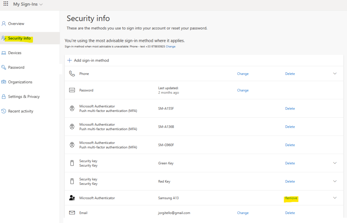
Task: Delete the Red Key security key
Action: click(x=290, y=181)
